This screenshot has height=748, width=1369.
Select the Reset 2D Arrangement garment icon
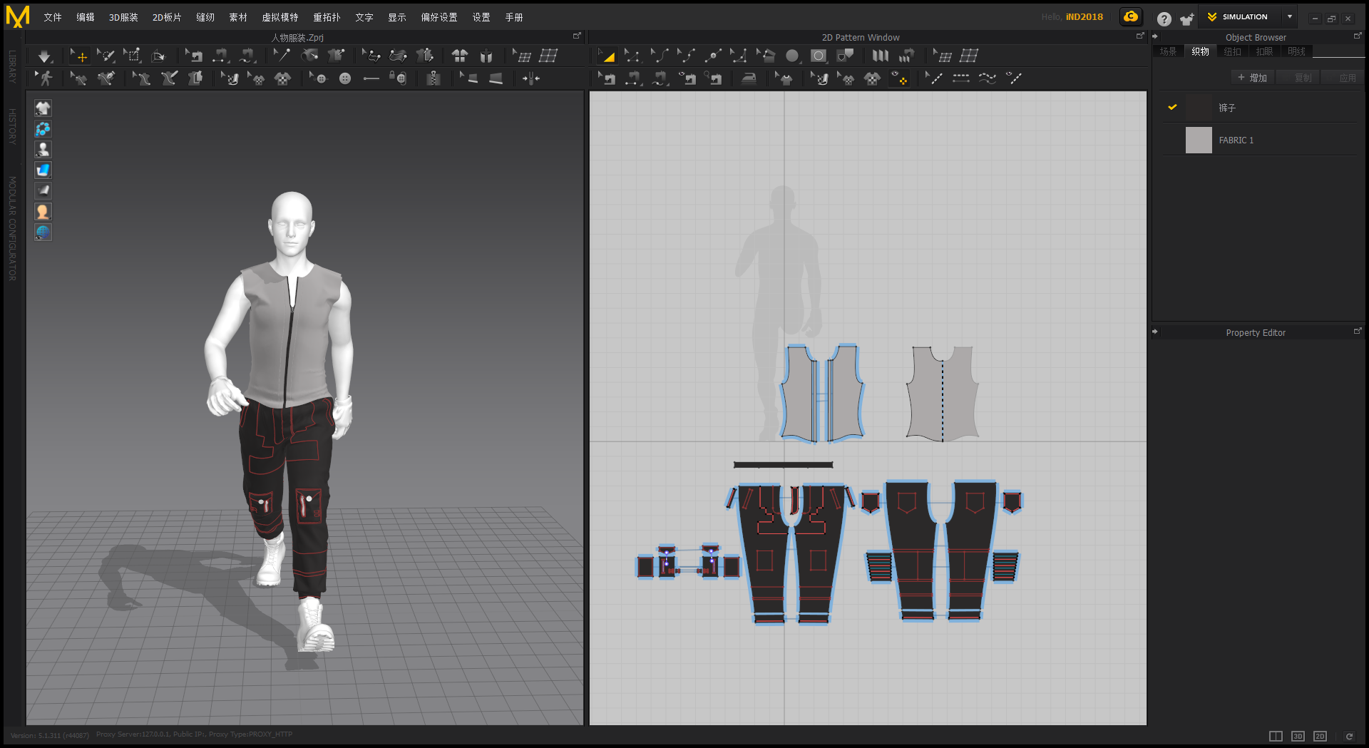point(460,56)
